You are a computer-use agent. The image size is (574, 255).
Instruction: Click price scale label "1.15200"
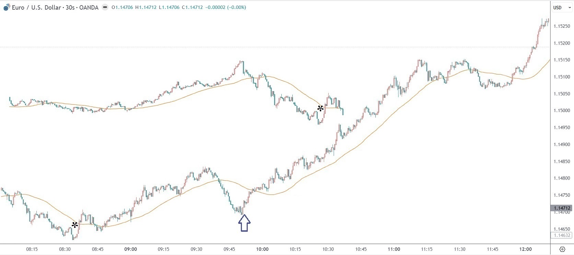562,43
